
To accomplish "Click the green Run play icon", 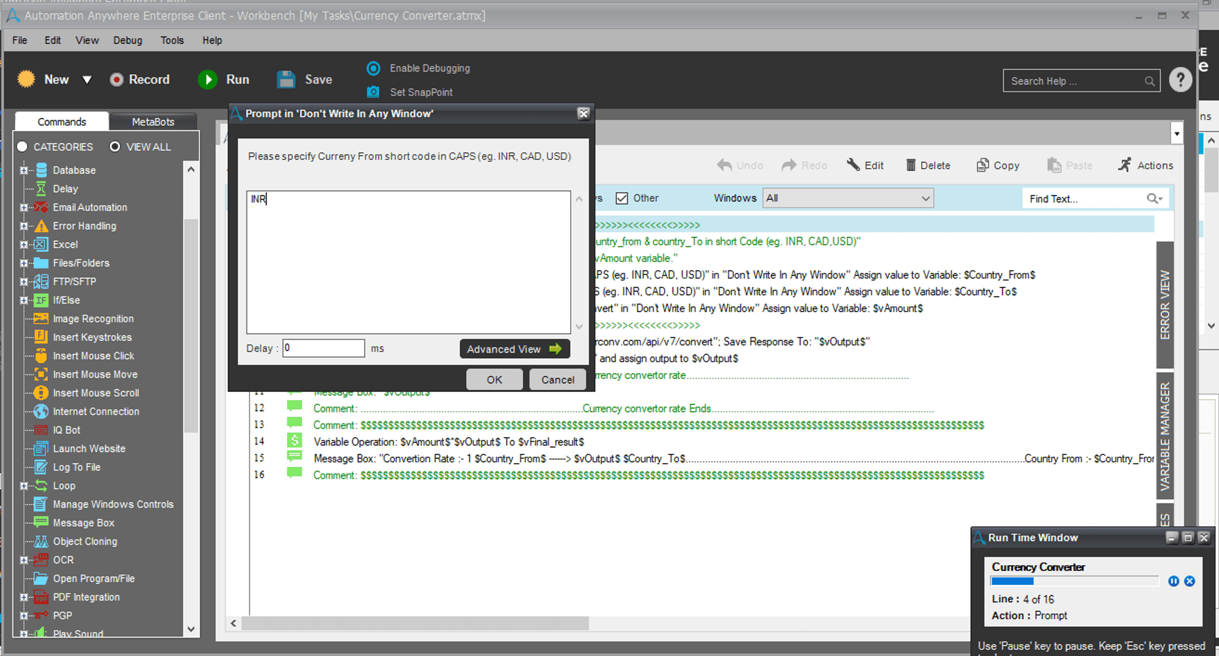I will tap(208, 80).
